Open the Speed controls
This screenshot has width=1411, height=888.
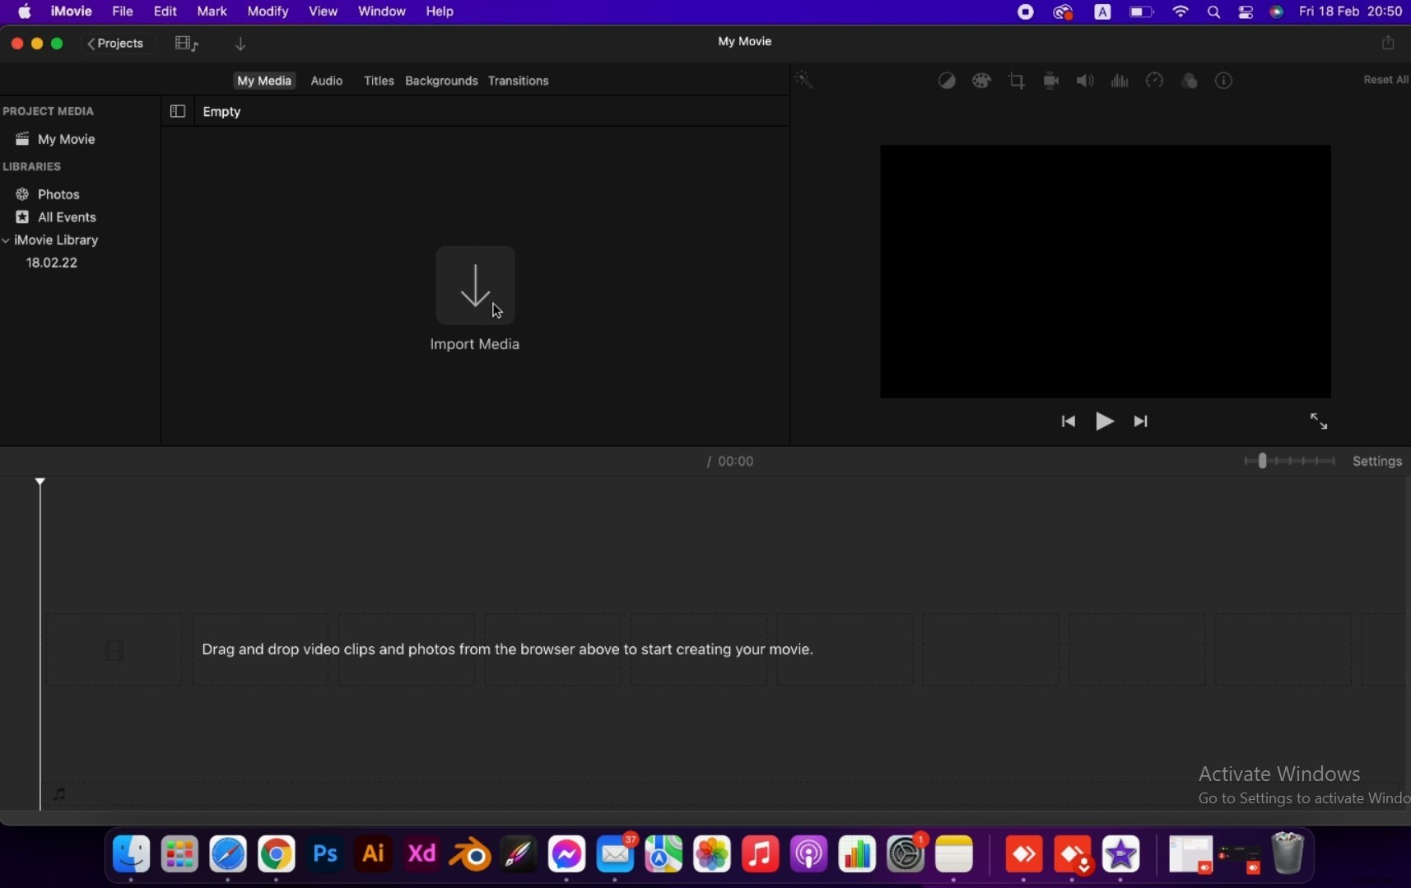[x=1154, y=81]
